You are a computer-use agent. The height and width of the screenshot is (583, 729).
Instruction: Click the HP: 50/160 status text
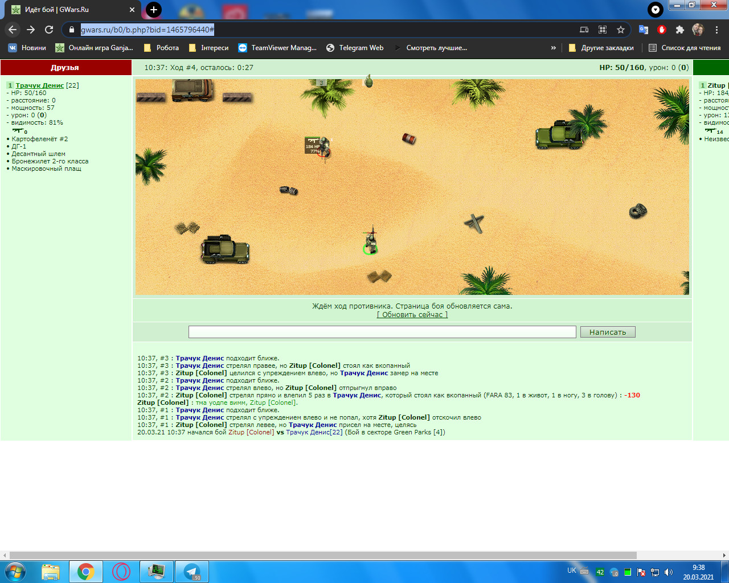(622, 68)
